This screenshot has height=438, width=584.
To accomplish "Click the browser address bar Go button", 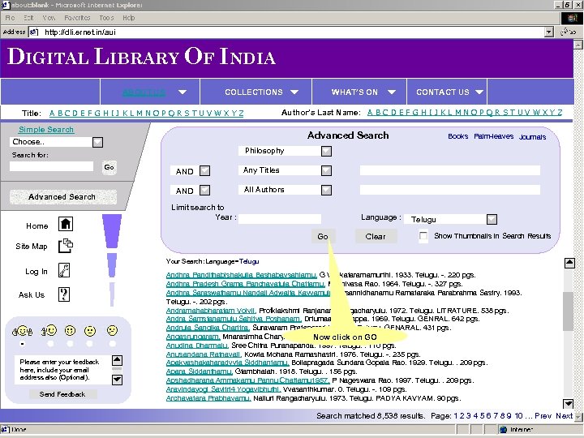I will coord(569,32).
